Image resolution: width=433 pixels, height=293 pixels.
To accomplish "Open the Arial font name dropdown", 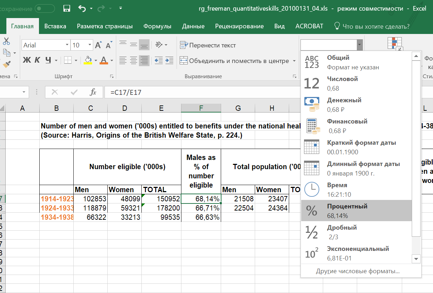I will (67, 45).
